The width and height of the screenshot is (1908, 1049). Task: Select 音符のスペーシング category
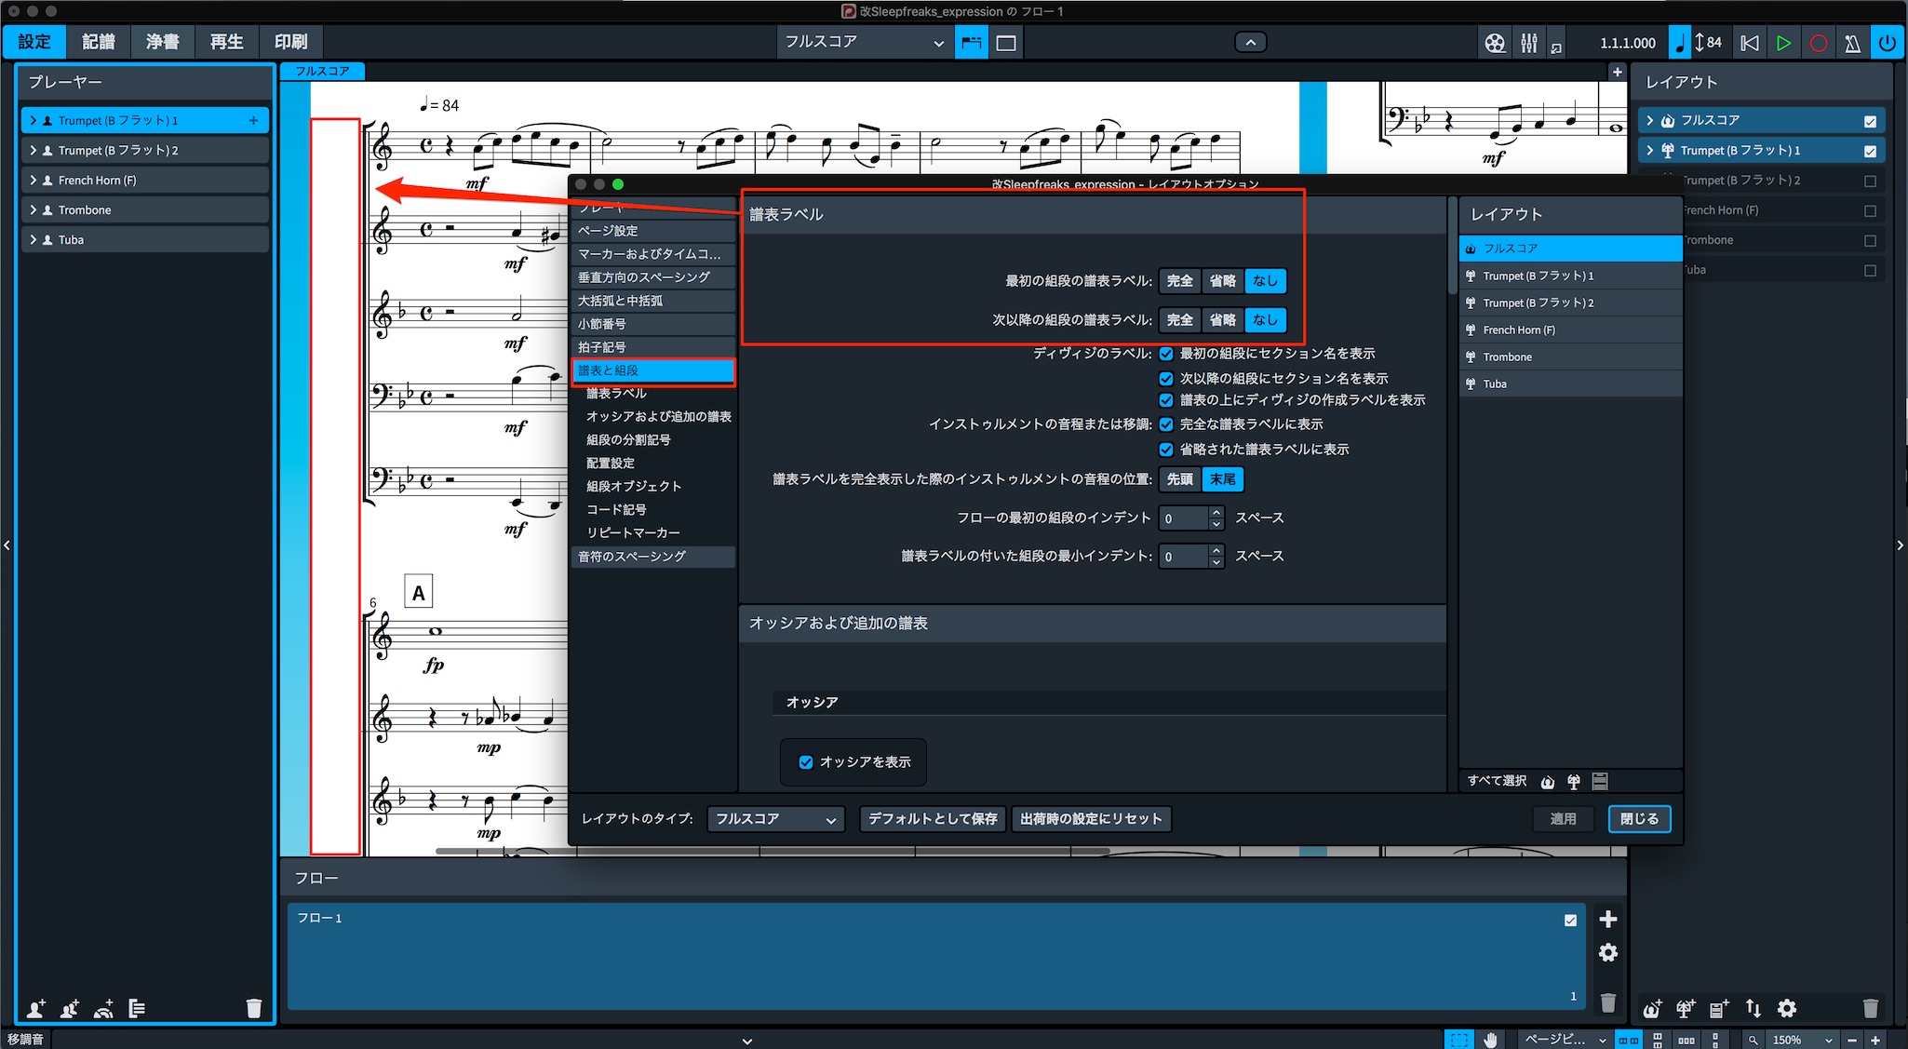coord(653,557)
